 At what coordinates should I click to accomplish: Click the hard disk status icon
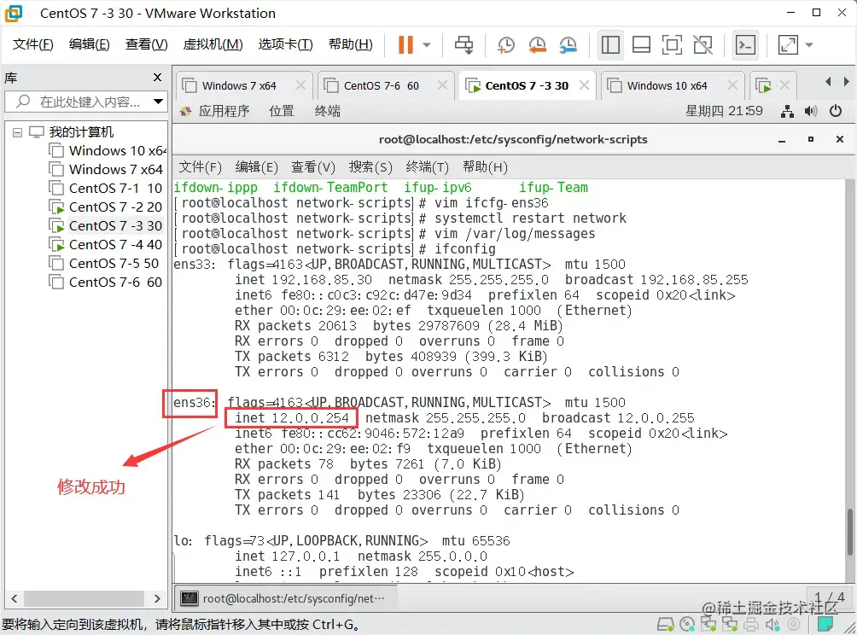click(666, 624)
